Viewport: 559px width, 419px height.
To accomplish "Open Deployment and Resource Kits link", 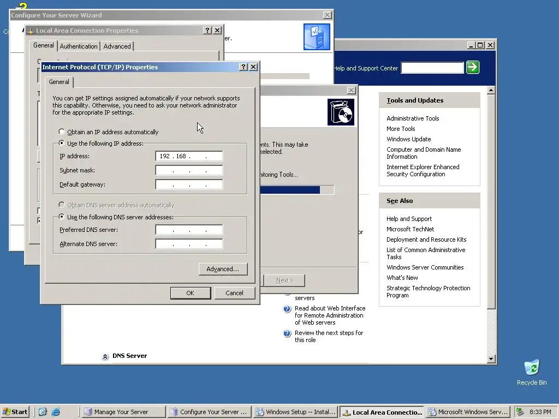I will pyautogui.click(x=426, y=240).
